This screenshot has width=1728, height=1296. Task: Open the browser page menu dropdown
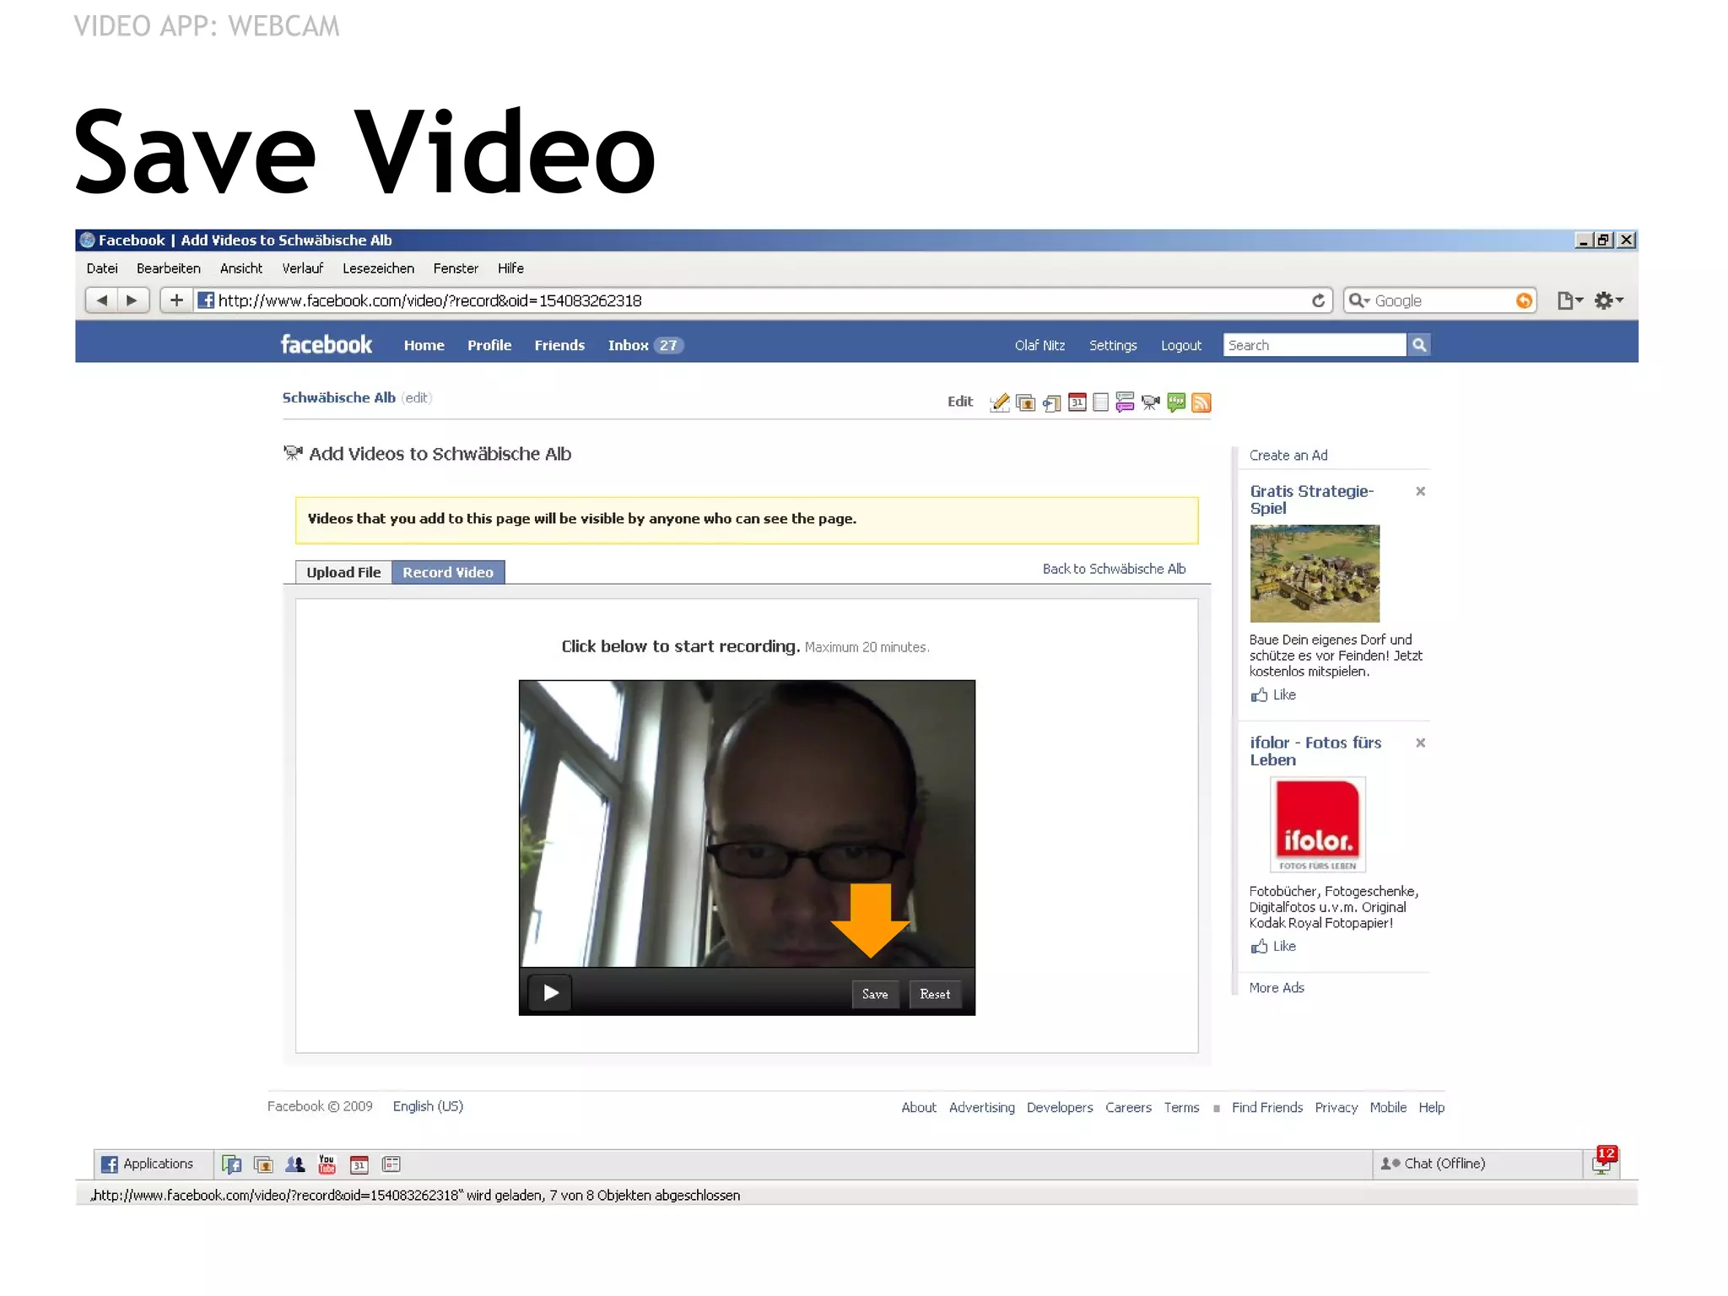coord(1569,300)
